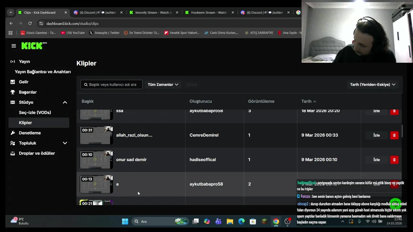Open the Sözcü Gazetesi bookmark

point(38,33)
